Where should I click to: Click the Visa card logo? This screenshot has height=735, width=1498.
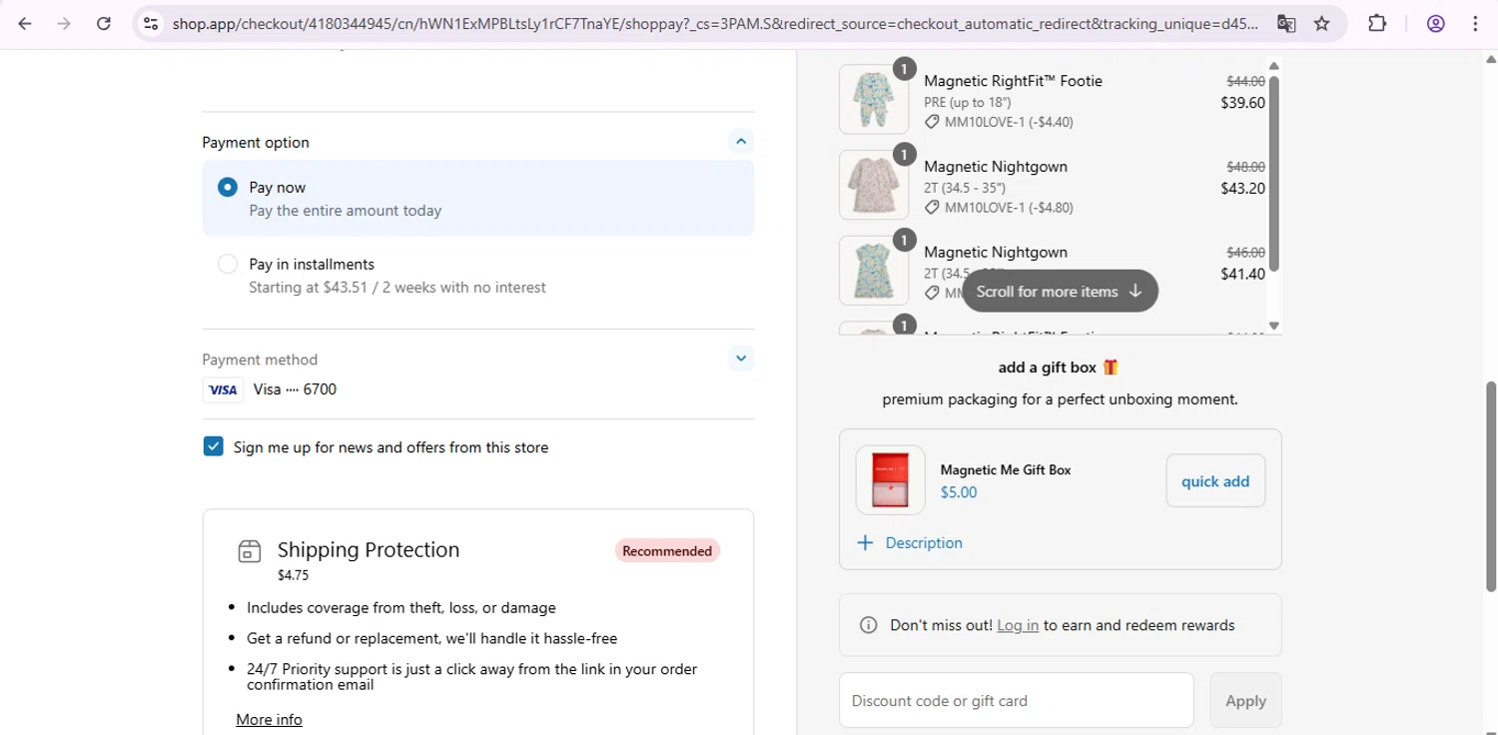[x=224, y=389]
